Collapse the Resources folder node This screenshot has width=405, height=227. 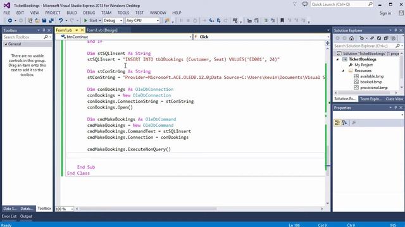coord(343,71)
